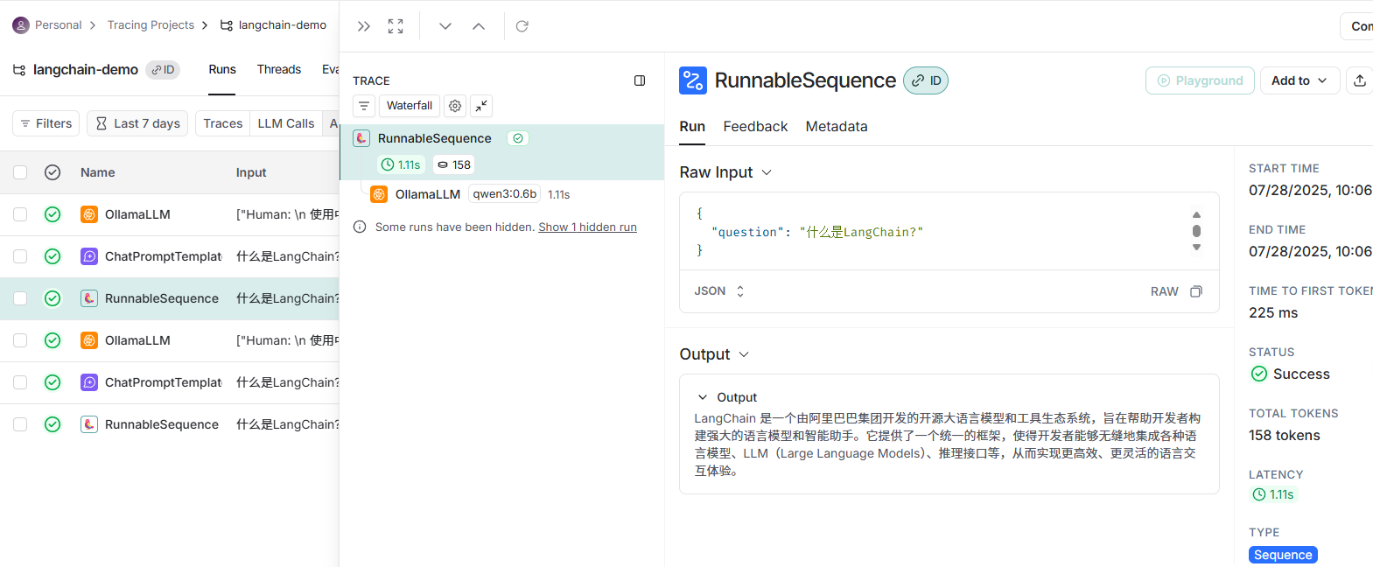
Task: Click the Raw Input scrollbar thumb
Action: [1196, 231]
